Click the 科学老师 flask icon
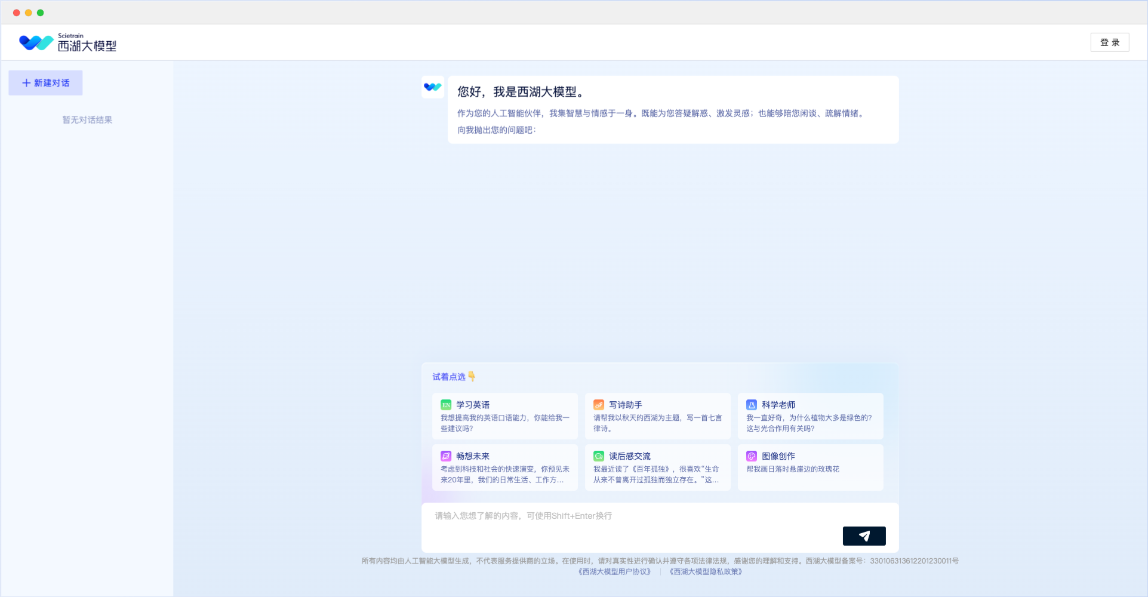Viewport: 1148px width, 597px height. (752, 405)
